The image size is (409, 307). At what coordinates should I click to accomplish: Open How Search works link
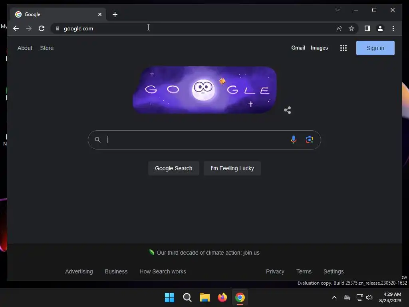pos(163,271)
